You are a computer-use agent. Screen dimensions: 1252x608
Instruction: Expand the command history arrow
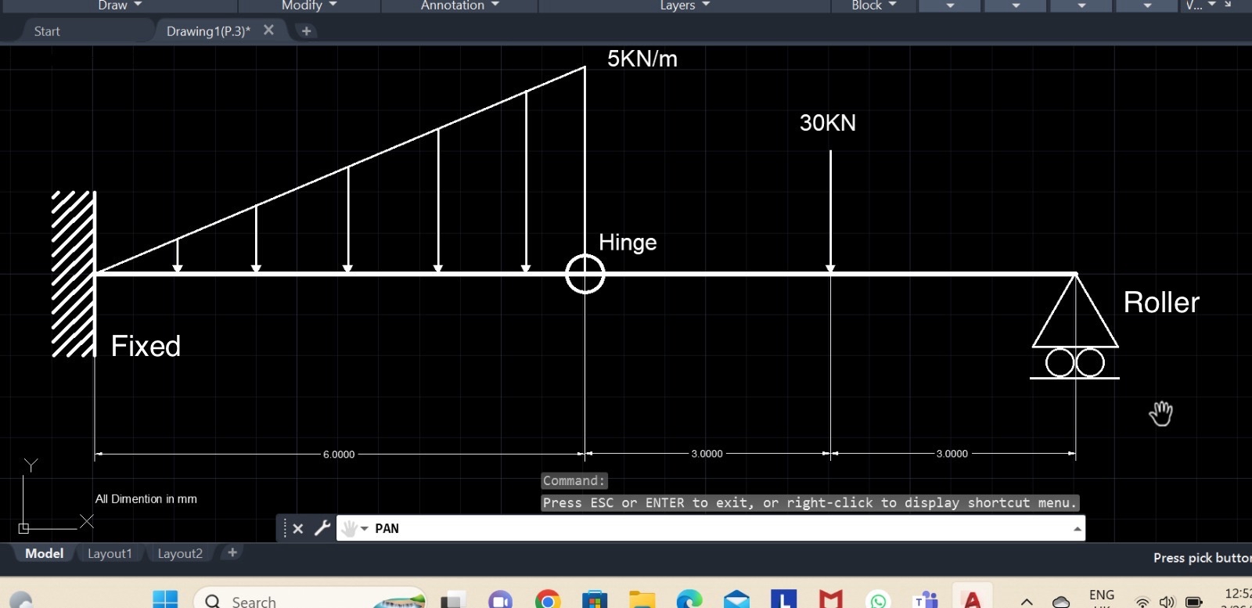click(x=1078, y=529)
